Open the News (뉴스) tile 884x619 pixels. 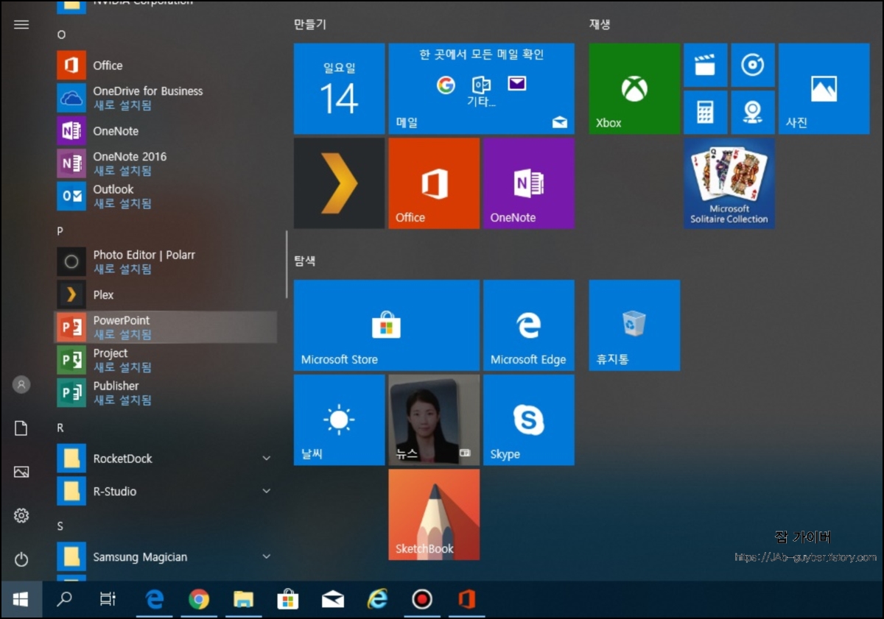434,420
